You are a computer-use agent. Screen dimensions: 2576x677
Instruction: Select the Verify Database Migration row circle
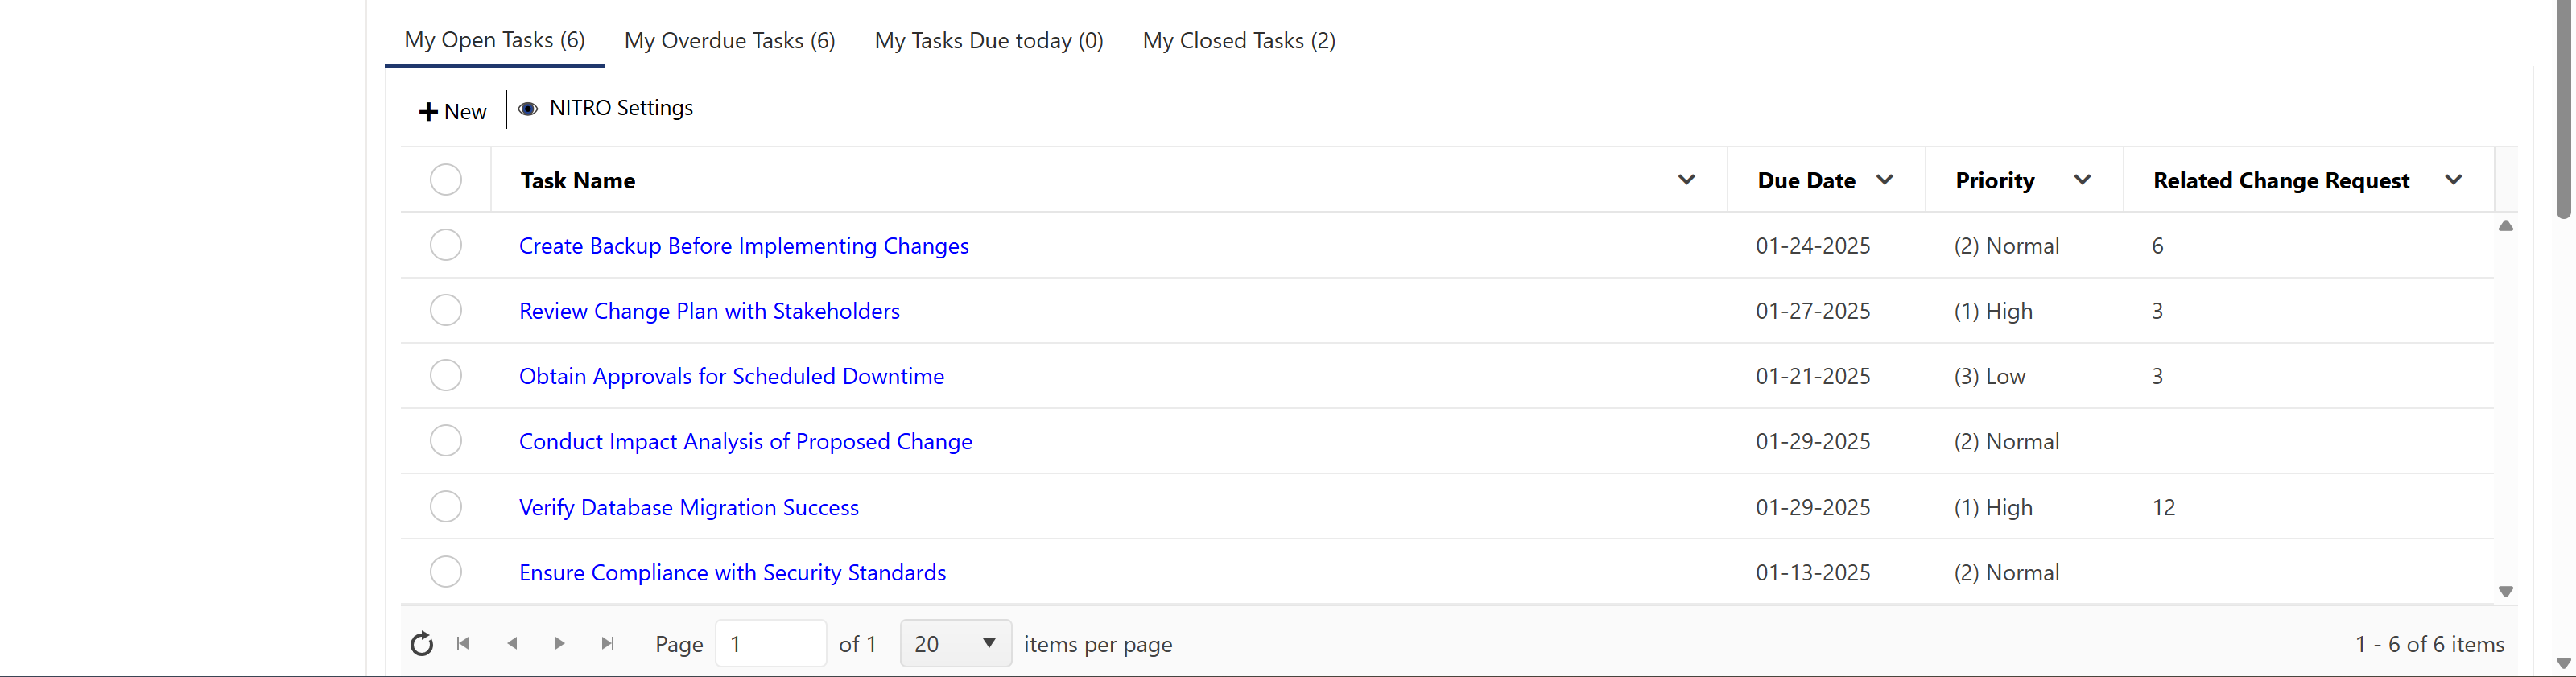446,507
